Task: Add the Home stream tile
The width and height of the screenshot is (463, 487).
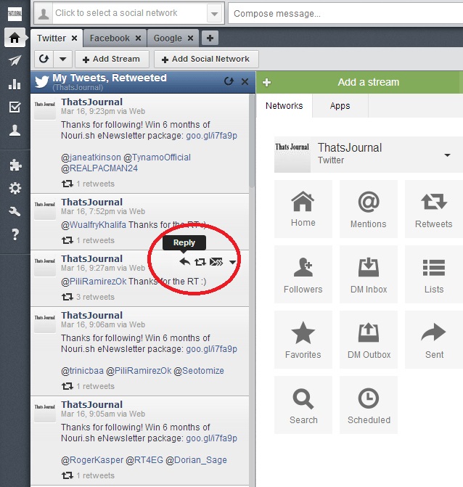Action: (303, 209)
